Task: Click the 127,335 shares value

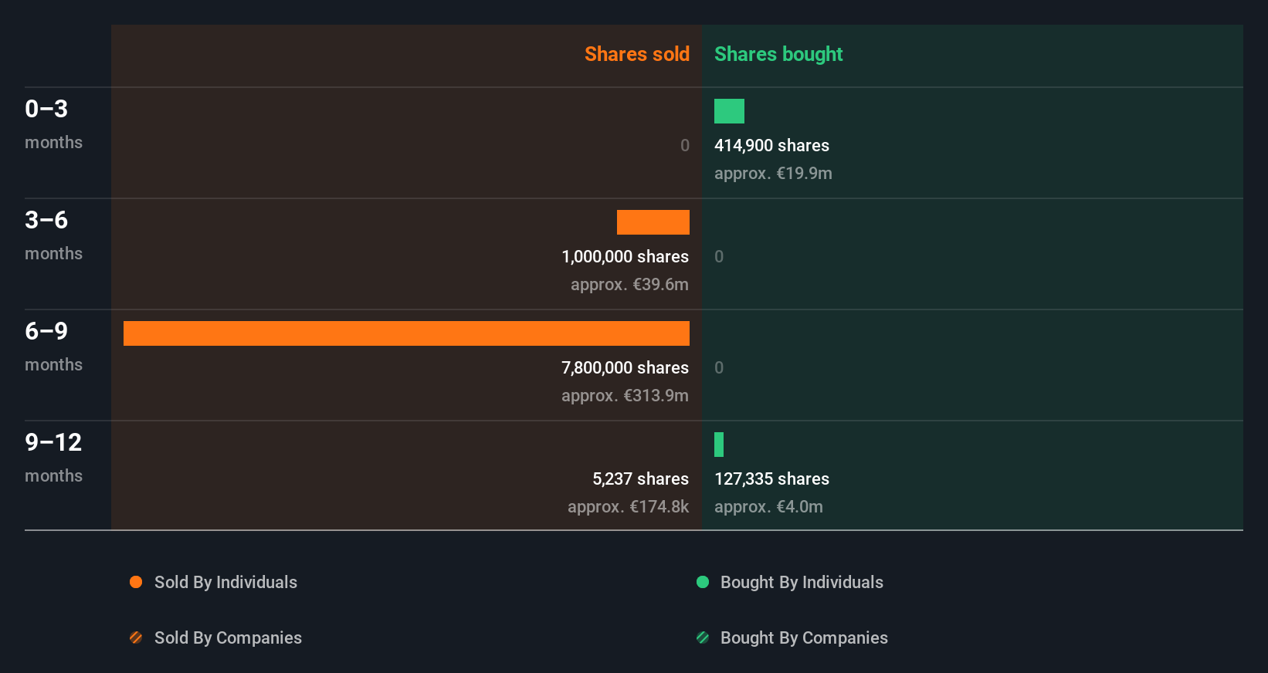Action: 771,479
